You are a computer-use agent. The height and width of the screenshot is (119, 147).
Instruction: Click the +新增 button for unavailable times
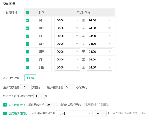point(30,78)
